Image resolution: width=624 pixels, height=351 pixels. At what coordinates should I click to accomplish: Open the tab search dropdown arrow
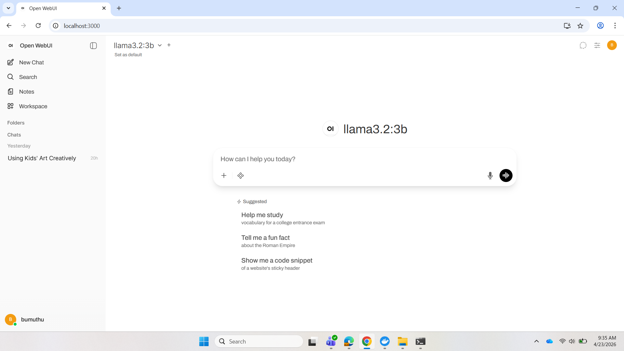[x=8, y=8]
